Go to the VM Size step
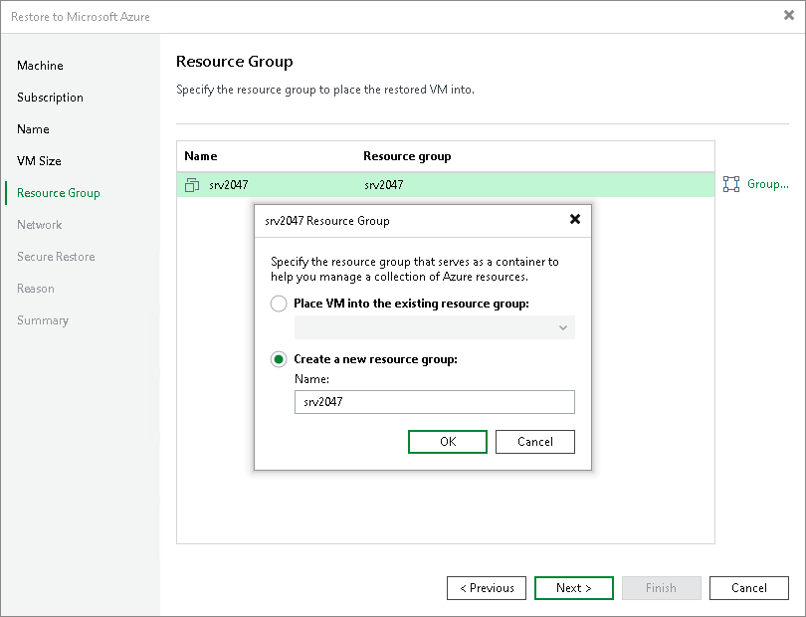This screenshot has height=617, width=806. pyautogui.click(x=39, y=161)
